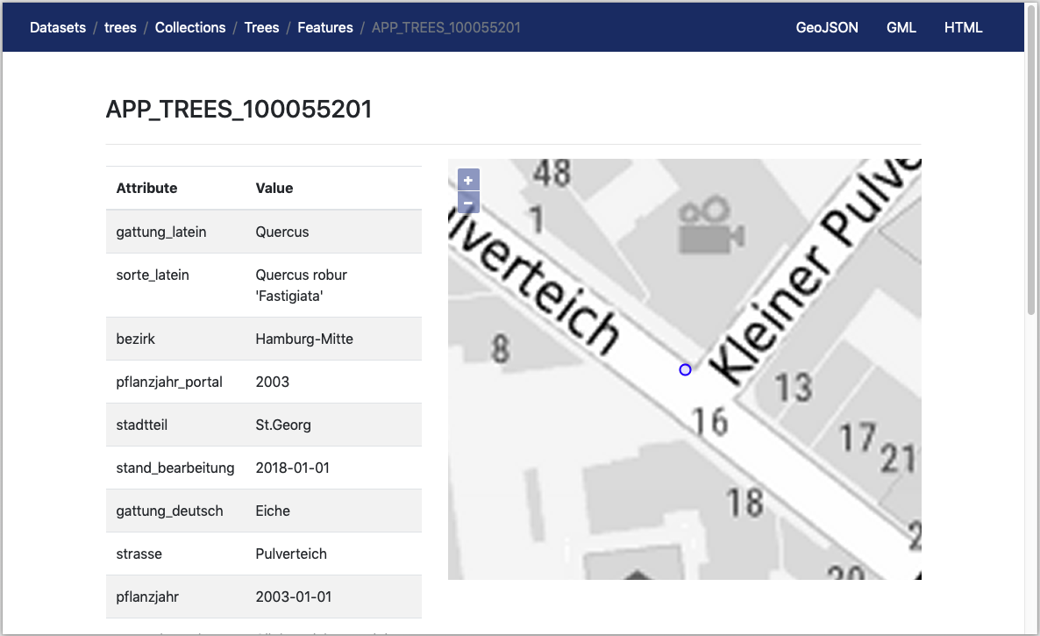Click the St.Georg stadtteil value
Viewport: 1040px width, 636px height.
click(282, 425)
